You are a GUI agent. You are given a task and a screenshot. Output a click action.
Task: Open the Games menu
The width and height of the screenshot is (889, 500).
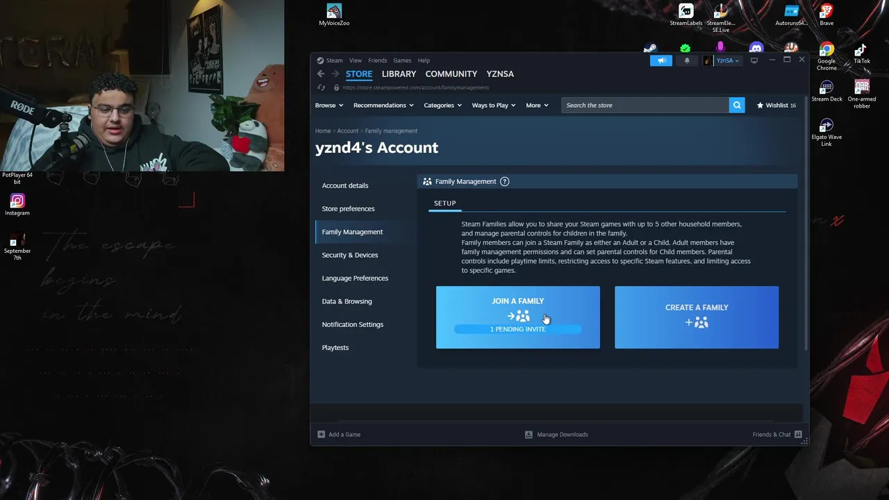click(x=402, y=60)
